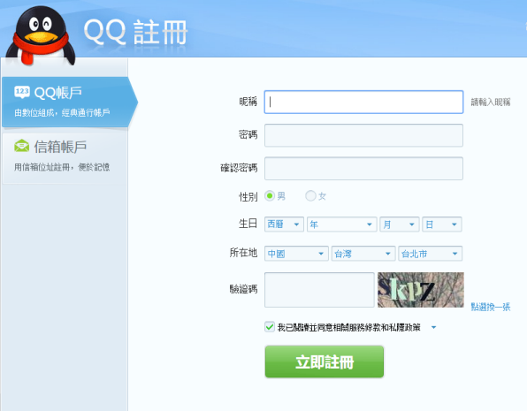Click the 用信箱位址註冊，便於記憶 description
The height and width of the screenshot is (411, 527).
62,167
